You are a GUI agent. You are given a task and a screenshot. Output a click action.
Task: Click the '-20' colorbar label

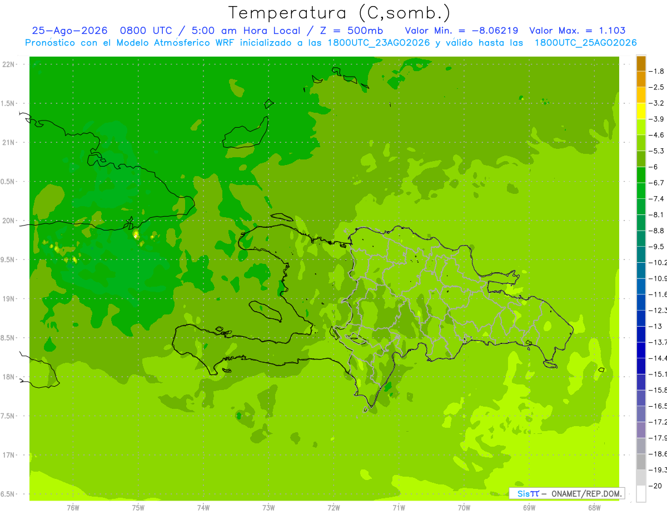tap(655, 486)
